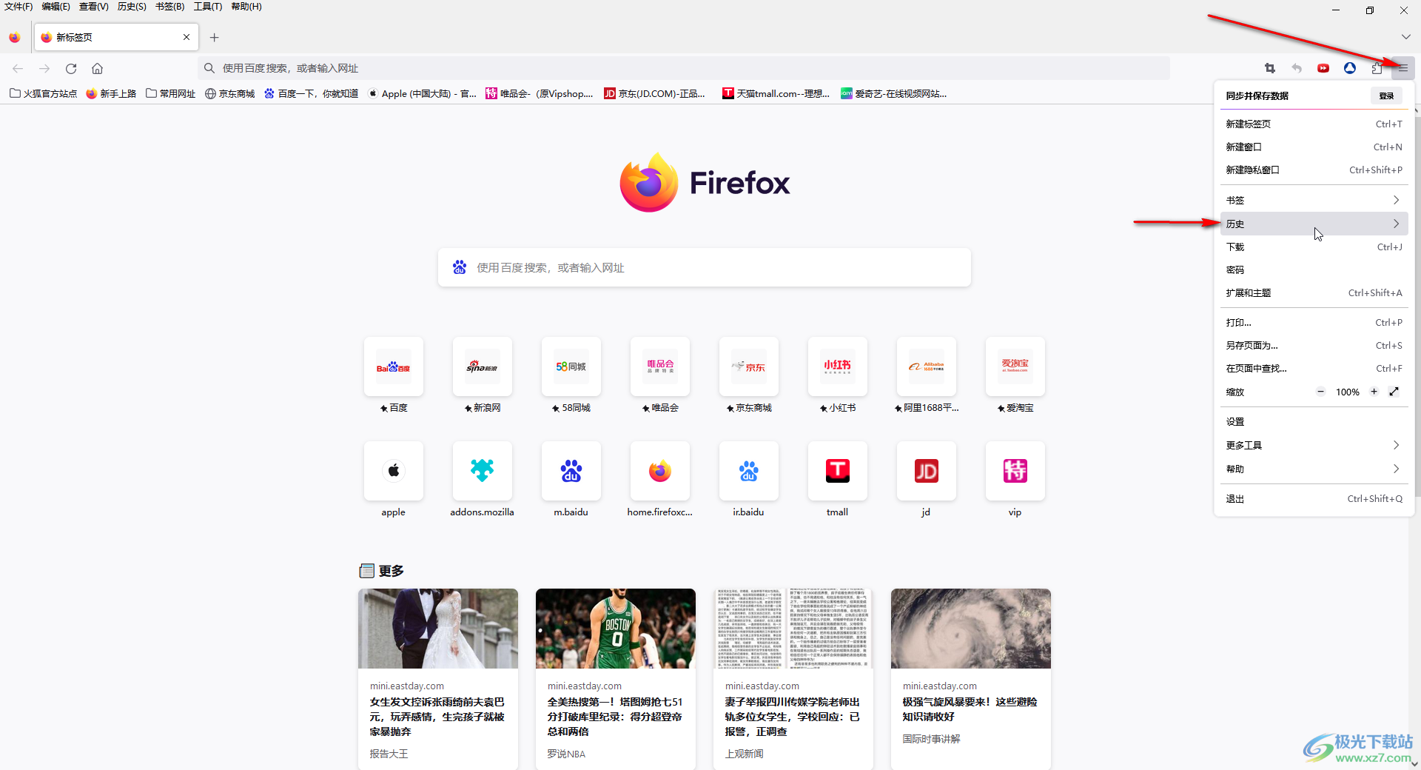Click the back navigation arrow
The image size is (1421, 770).
pos(18,68)
